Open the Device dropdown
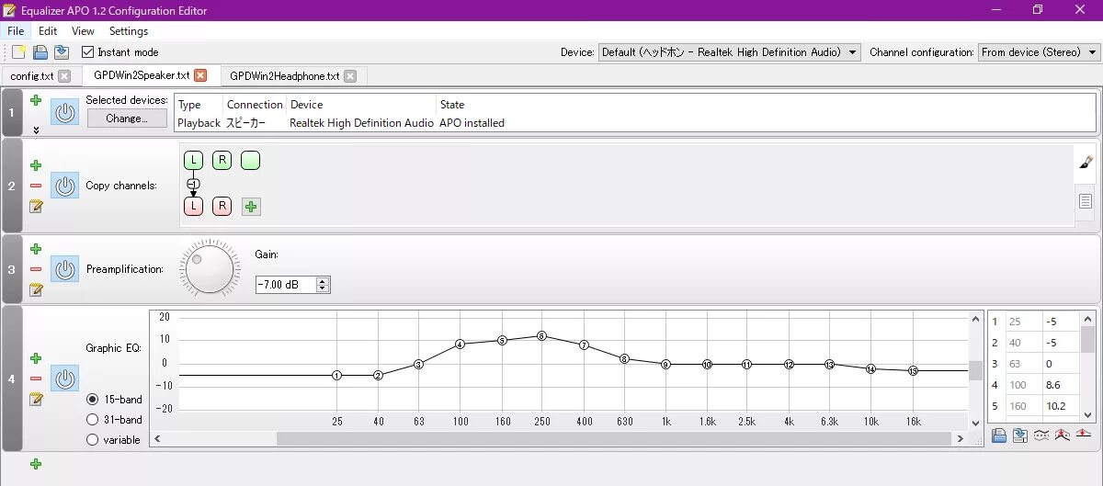The height and width of the screenshot is (486, 1103). click(x=729, y=52)
